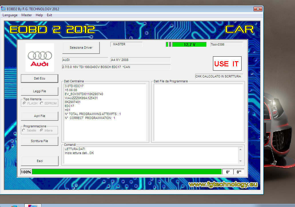Click the AUDI brand field

tap(85, 60)
